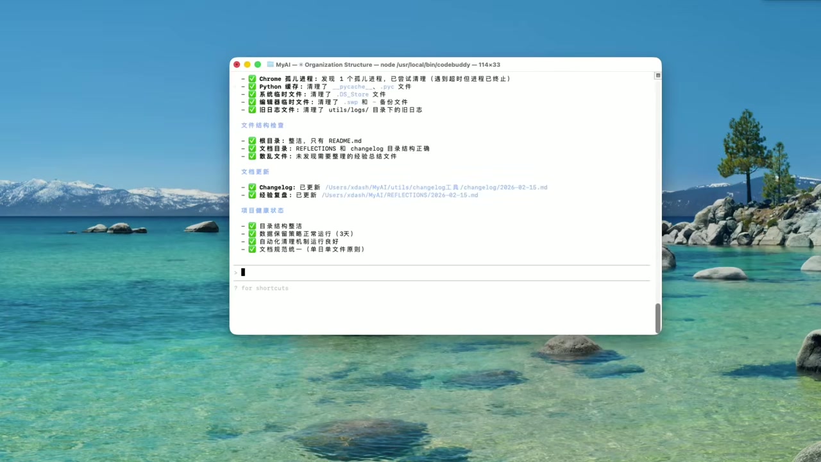Image resolution: width=821 pixels, height=462 pixels.
Task: Click the 项目健康状态 section heading
Action: [262, 210]
